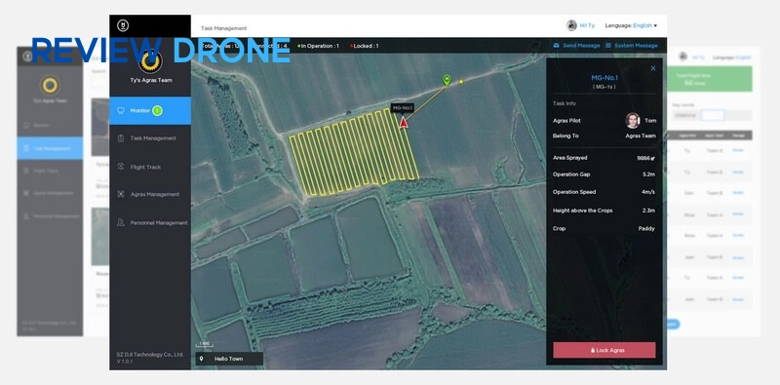This screenshot has height=385, width=780.
Task: Click the Lock Agras button
Action: pos(604,350)
